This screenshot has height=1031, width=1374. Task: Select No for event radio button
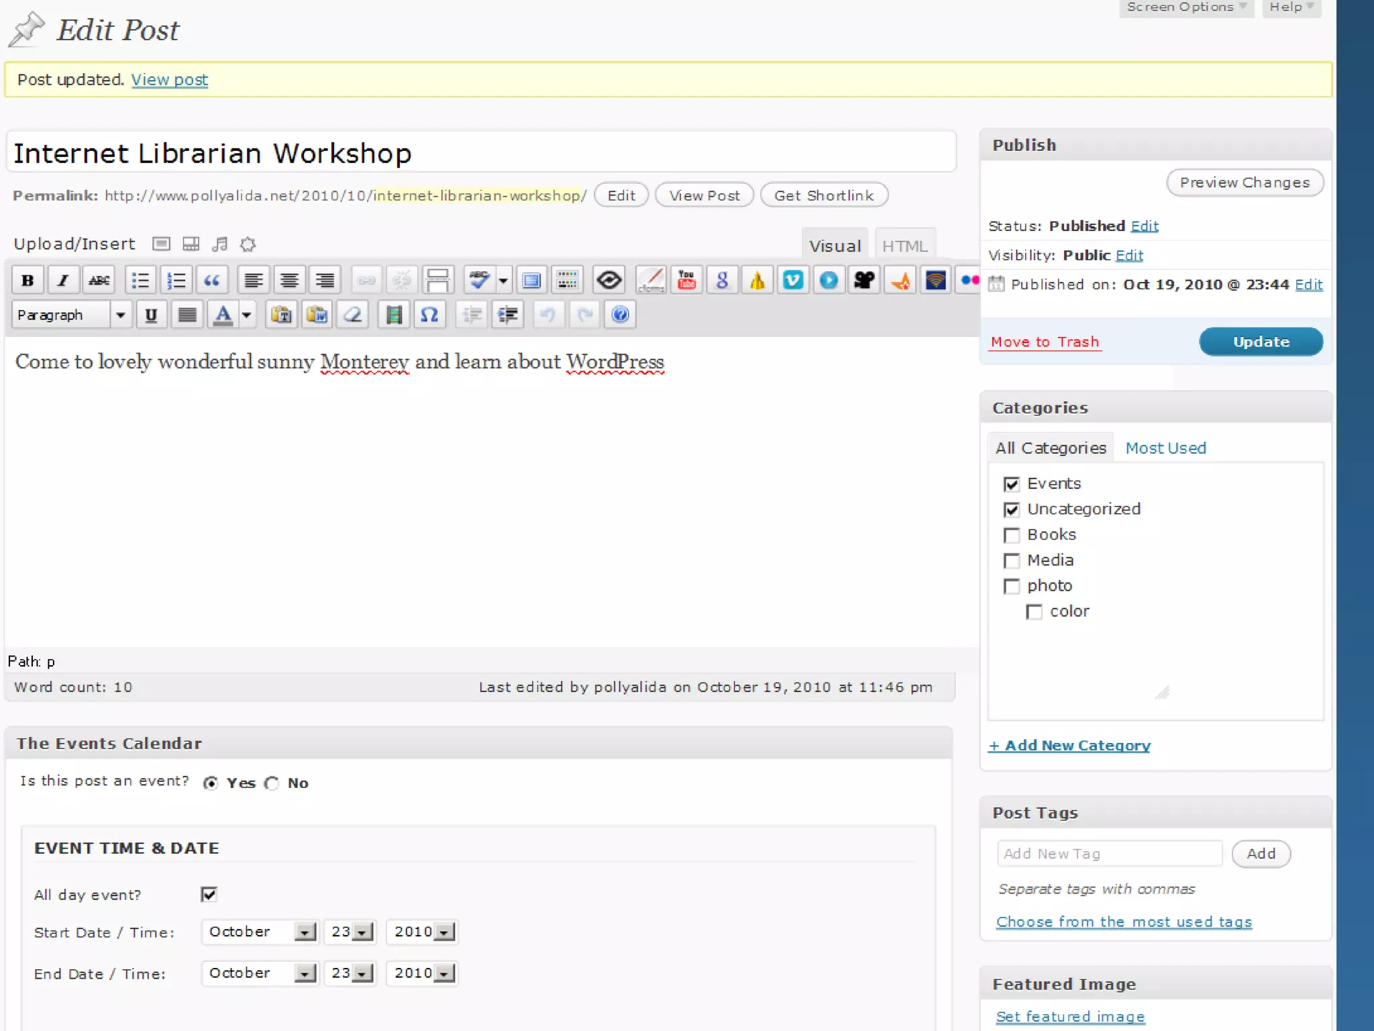[272, 783]
